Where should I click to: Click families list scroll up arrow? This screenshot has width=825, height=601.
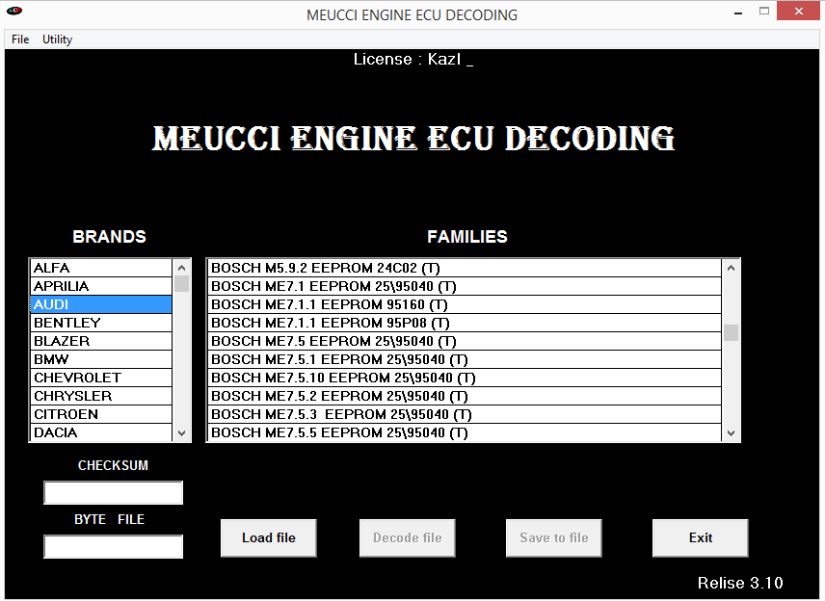(731, 268)
